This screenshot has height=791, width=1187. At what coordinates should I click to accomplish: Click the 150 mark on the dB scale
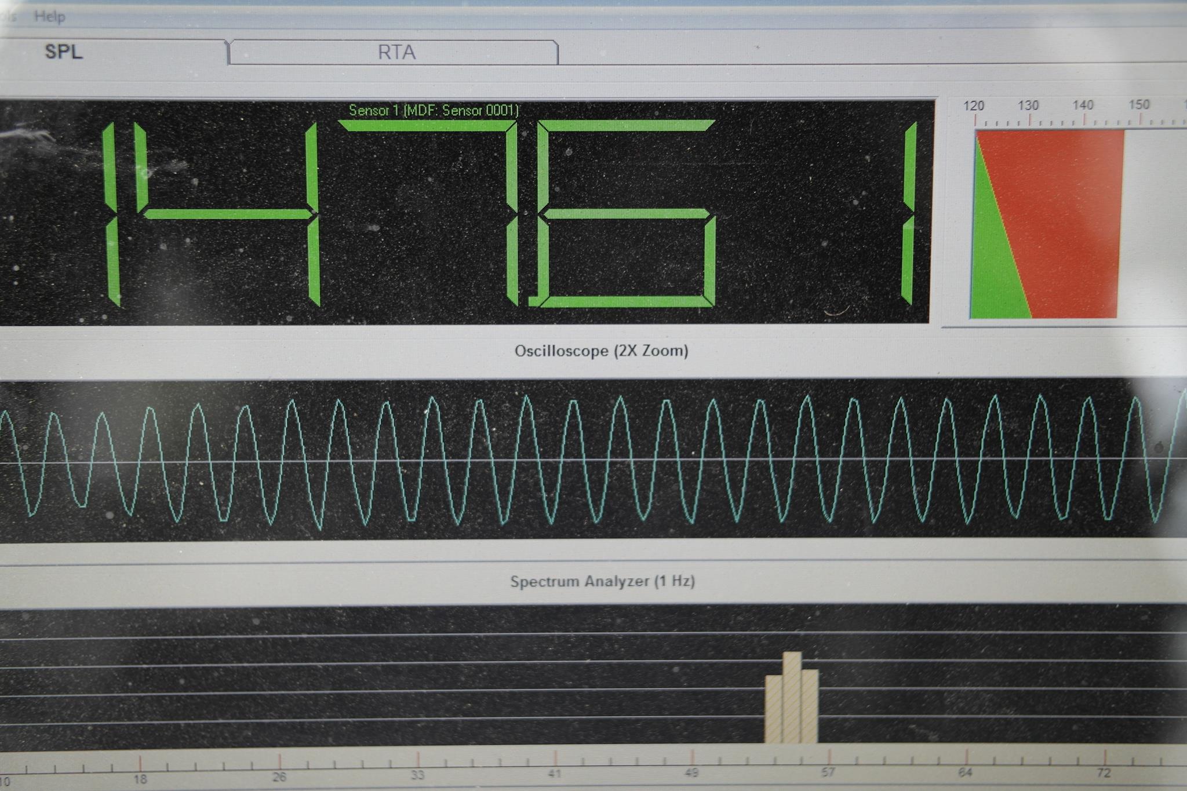(x=1139, y=105)
